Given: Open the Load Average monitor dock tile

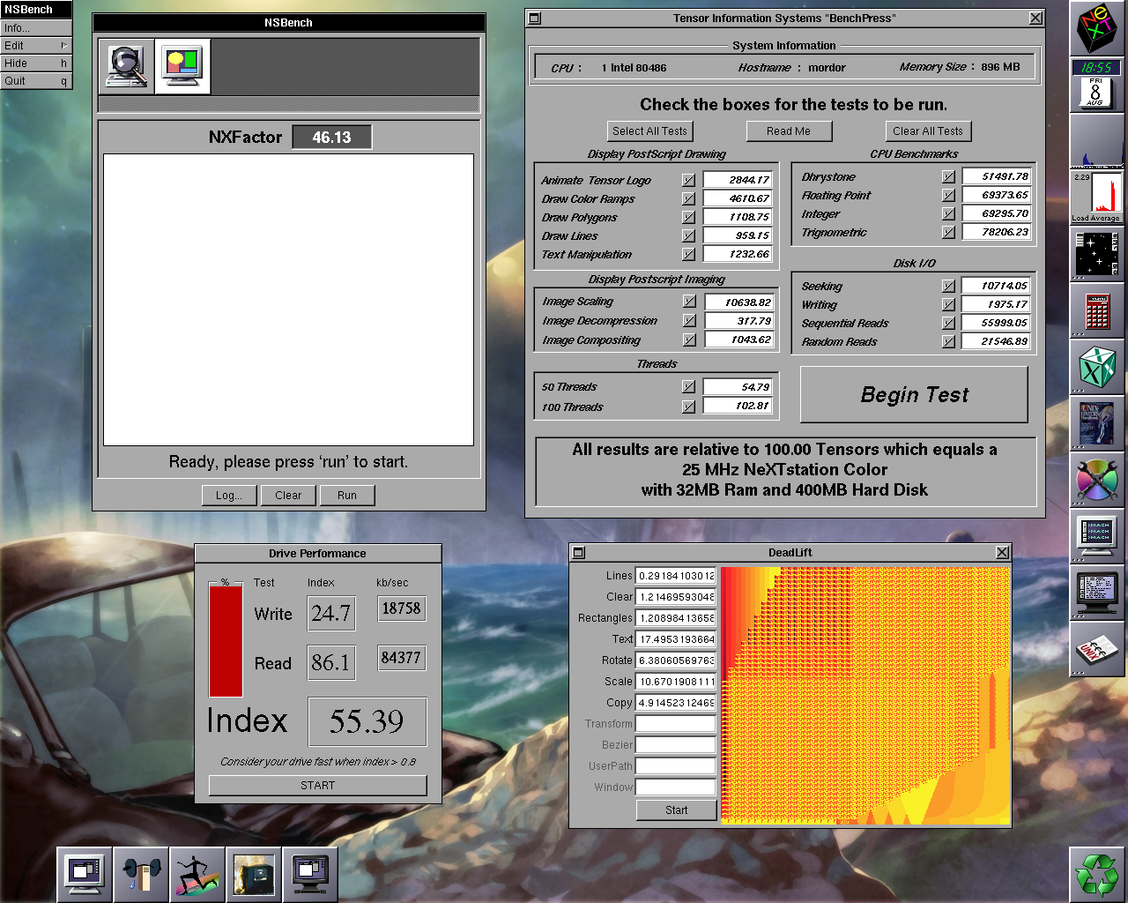Looking at the screenshot, I should point(1097,197).
